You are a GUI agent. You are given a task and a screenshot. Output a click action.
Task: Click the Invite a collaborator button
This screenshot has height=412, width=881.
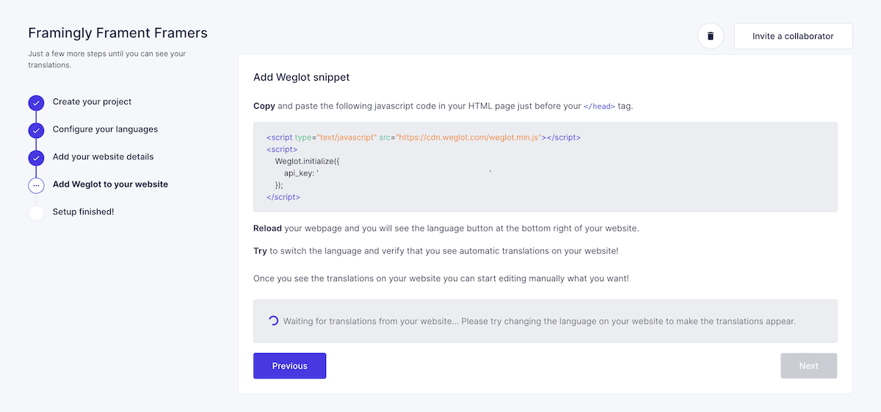click(793, 36)
